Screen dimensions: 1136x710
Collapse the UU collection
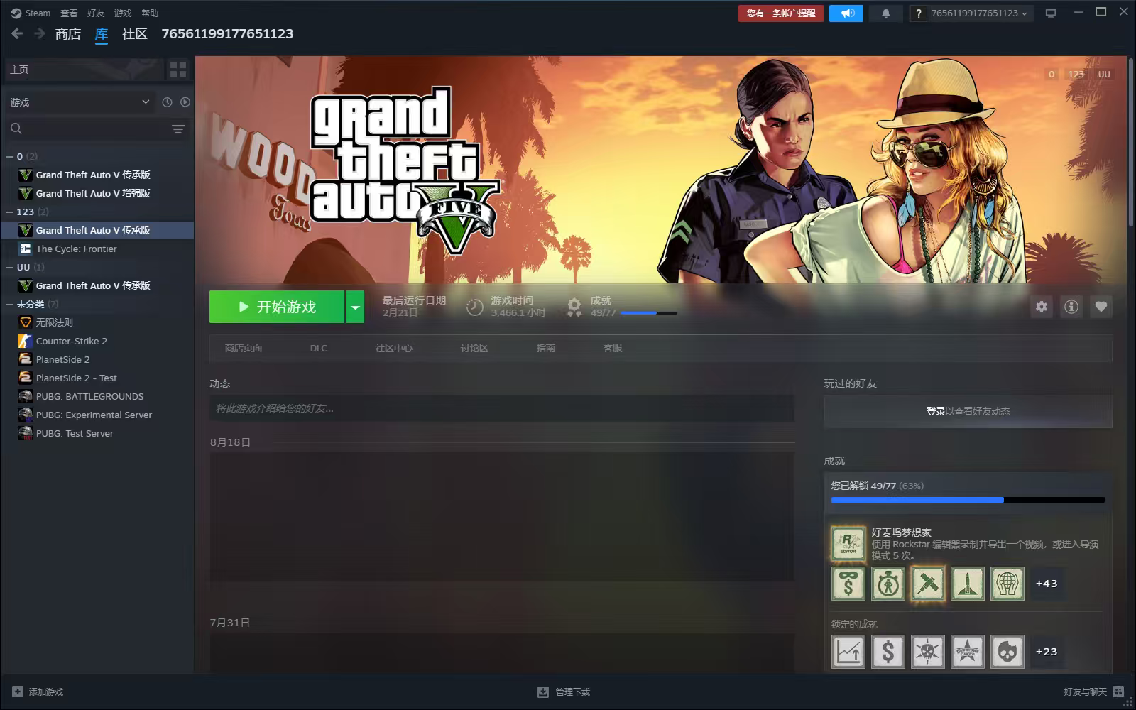(10, 267)
